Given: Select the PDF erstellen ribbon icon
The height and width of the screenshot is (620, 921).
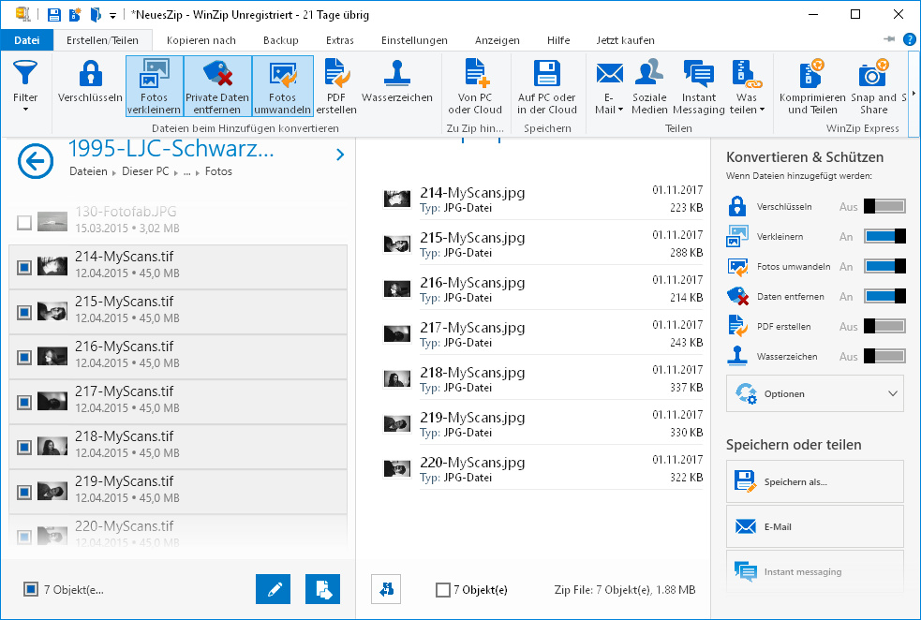Looking at the screenshot, I should 335,75.
